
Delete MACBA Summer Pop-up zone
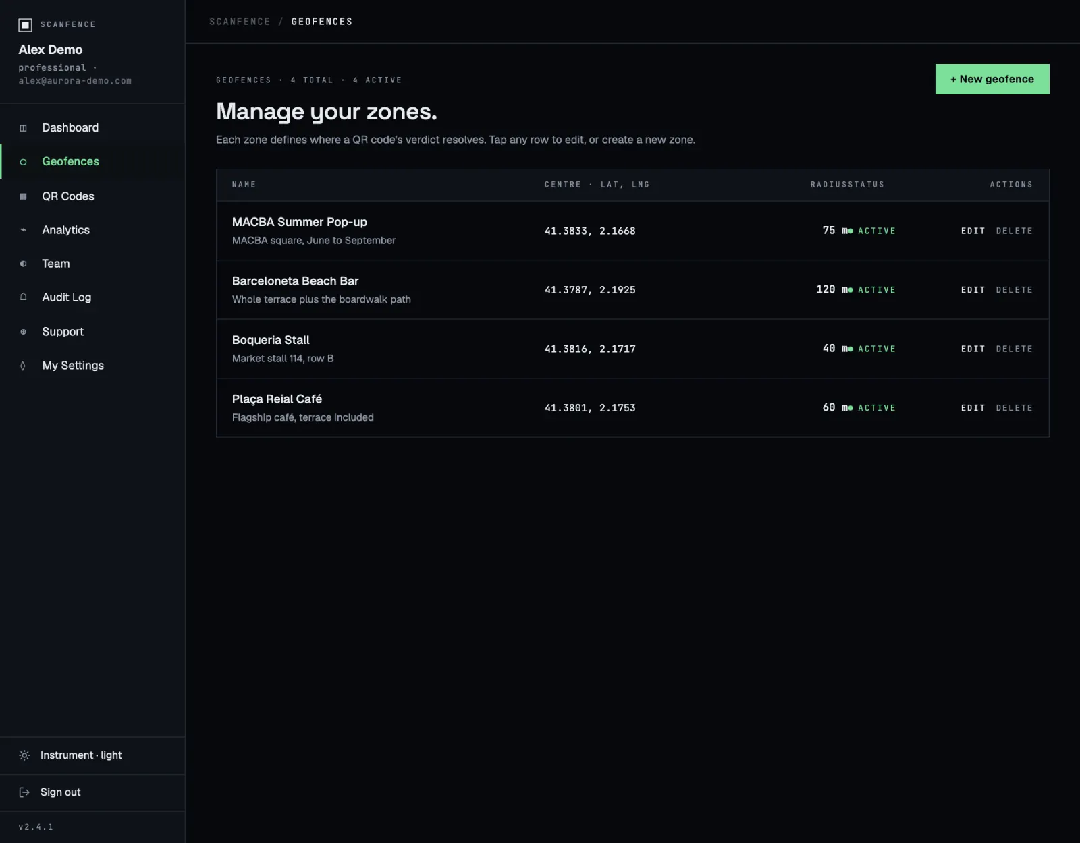point(1015,231)
